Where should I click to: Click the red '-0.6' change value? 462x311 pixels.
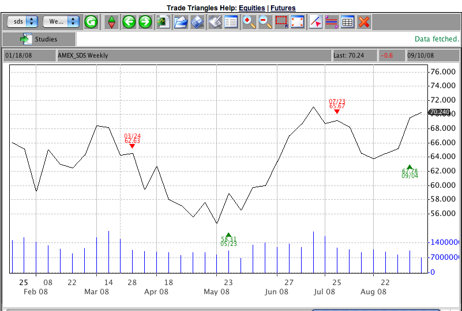(x=386, y=55)
